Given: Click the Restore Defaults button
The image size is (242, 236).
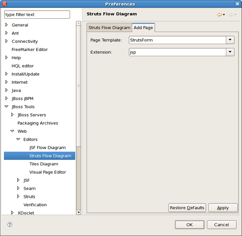Looking at the screenshot, I should click(187, 208).
